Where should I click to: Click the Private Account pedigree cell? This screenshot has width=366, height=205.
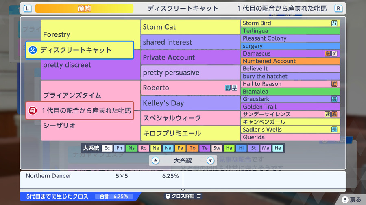click(x=190, y=57)
